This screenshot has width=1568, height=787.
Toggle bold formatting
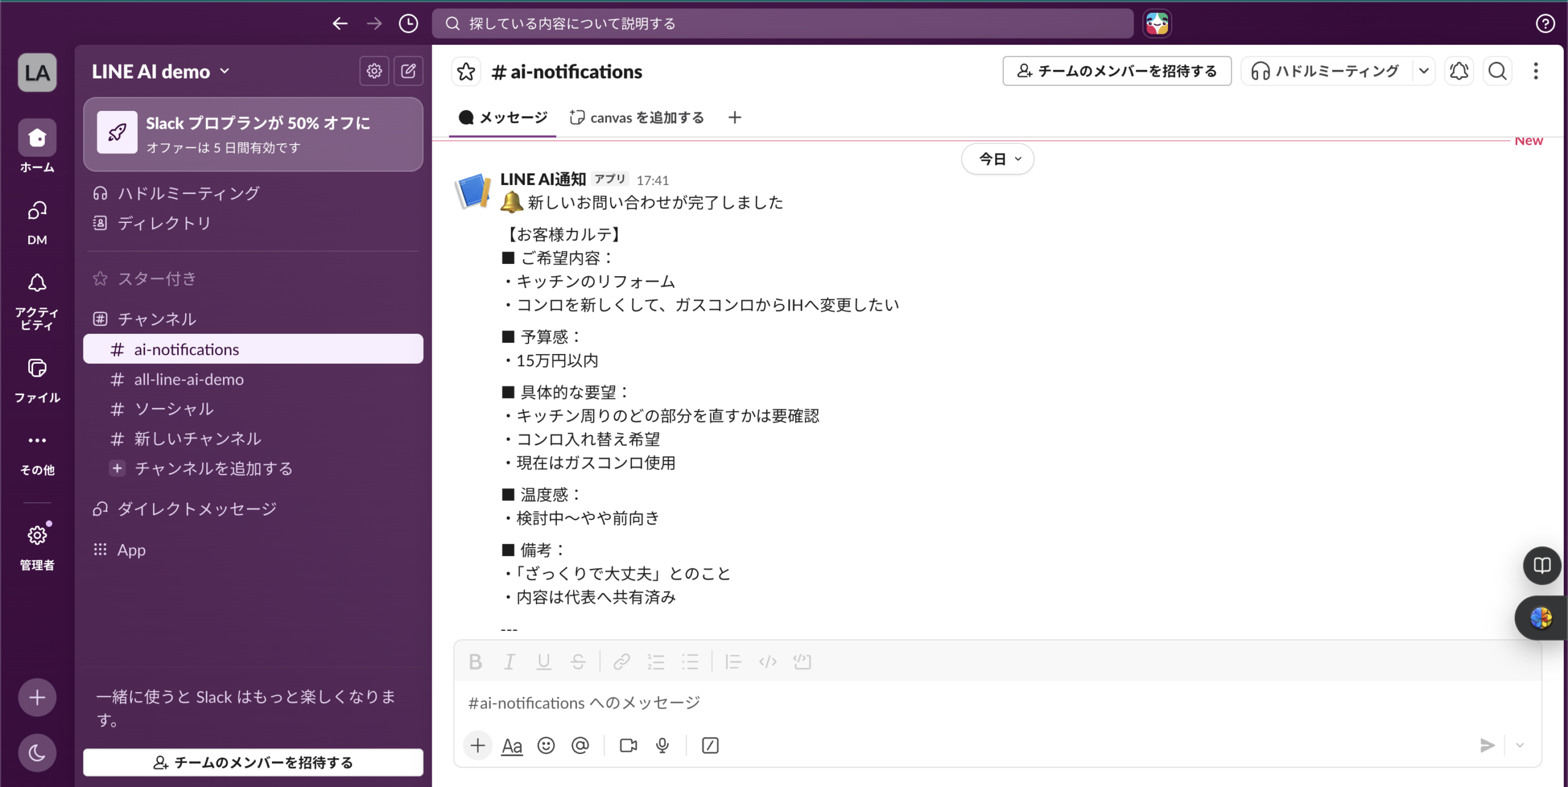(475, 661)
